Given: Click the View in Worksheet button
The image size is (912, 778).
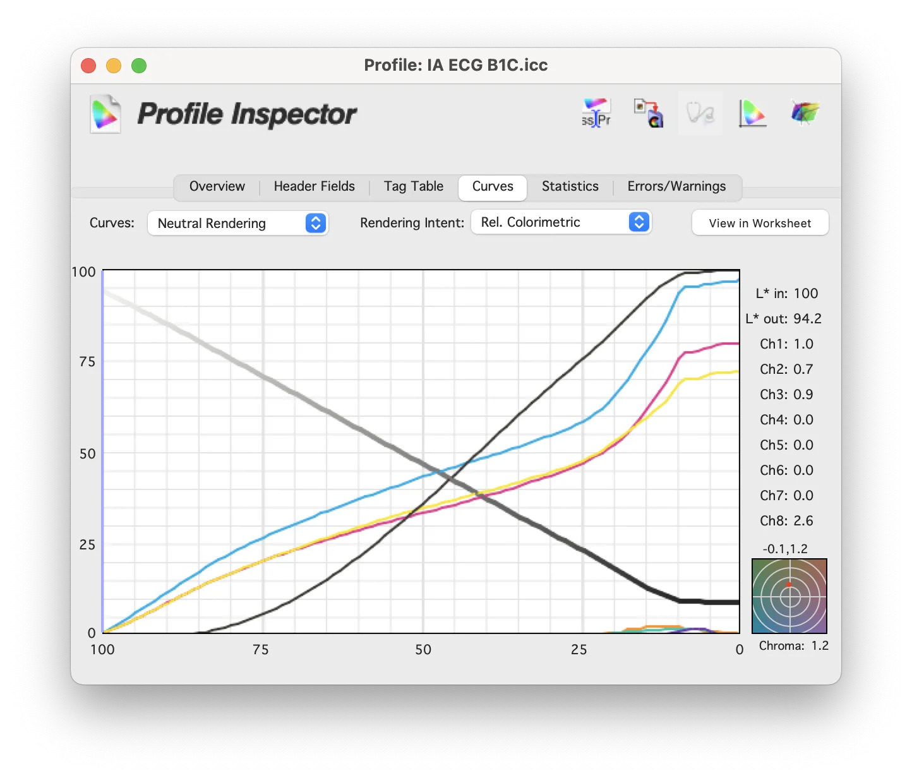Looking at the screenshot, I should point(760,223).
